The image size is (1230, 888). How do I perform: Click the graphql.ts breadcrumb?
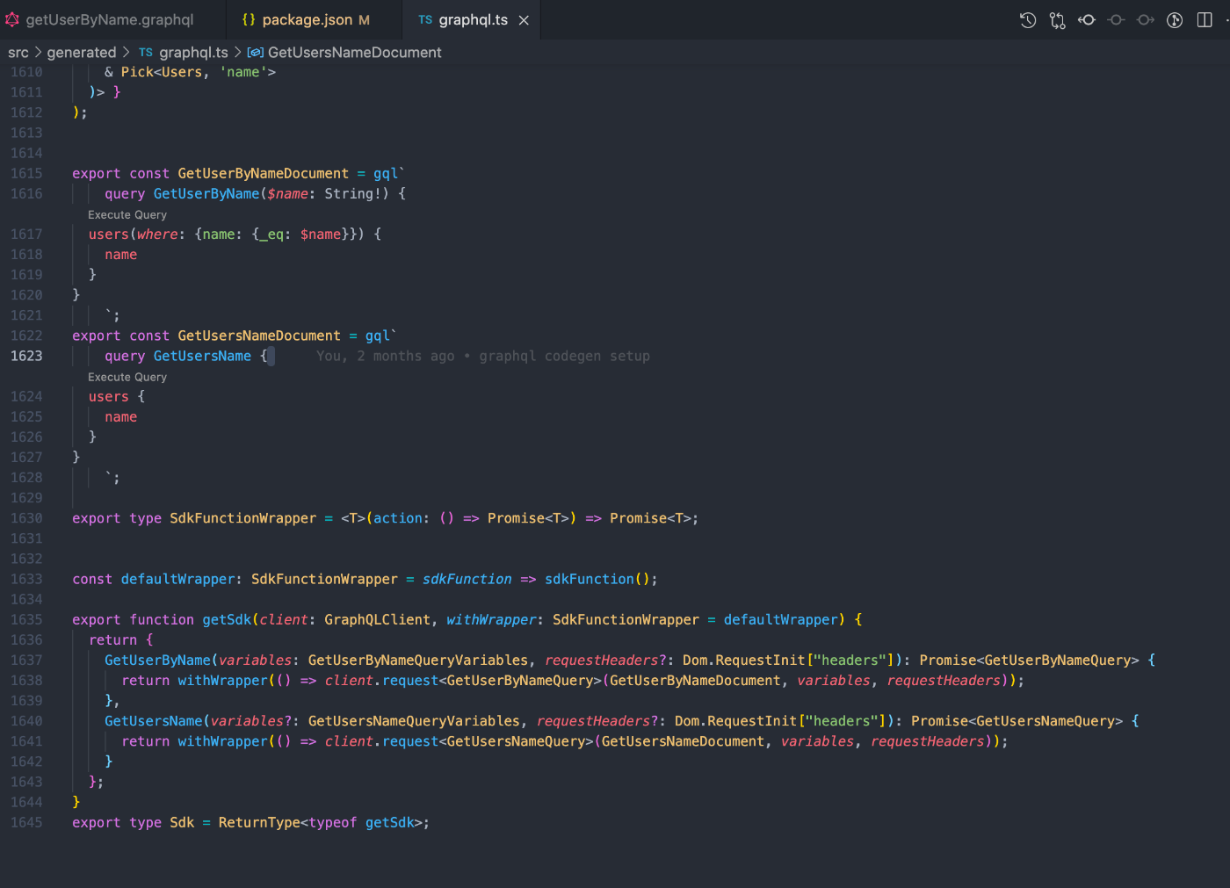[x=193, y=53]
